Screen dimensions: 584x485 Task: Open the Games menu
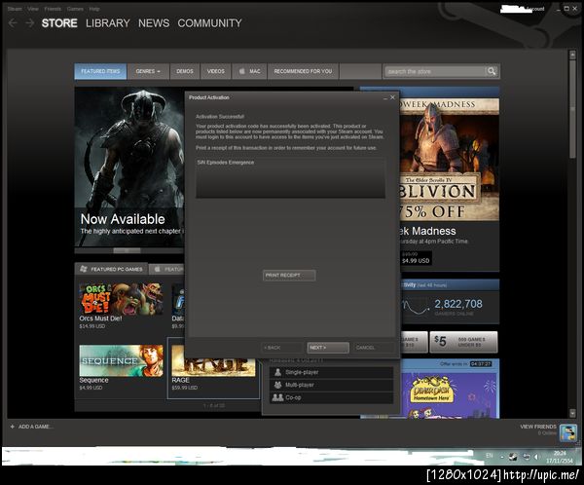75,9
